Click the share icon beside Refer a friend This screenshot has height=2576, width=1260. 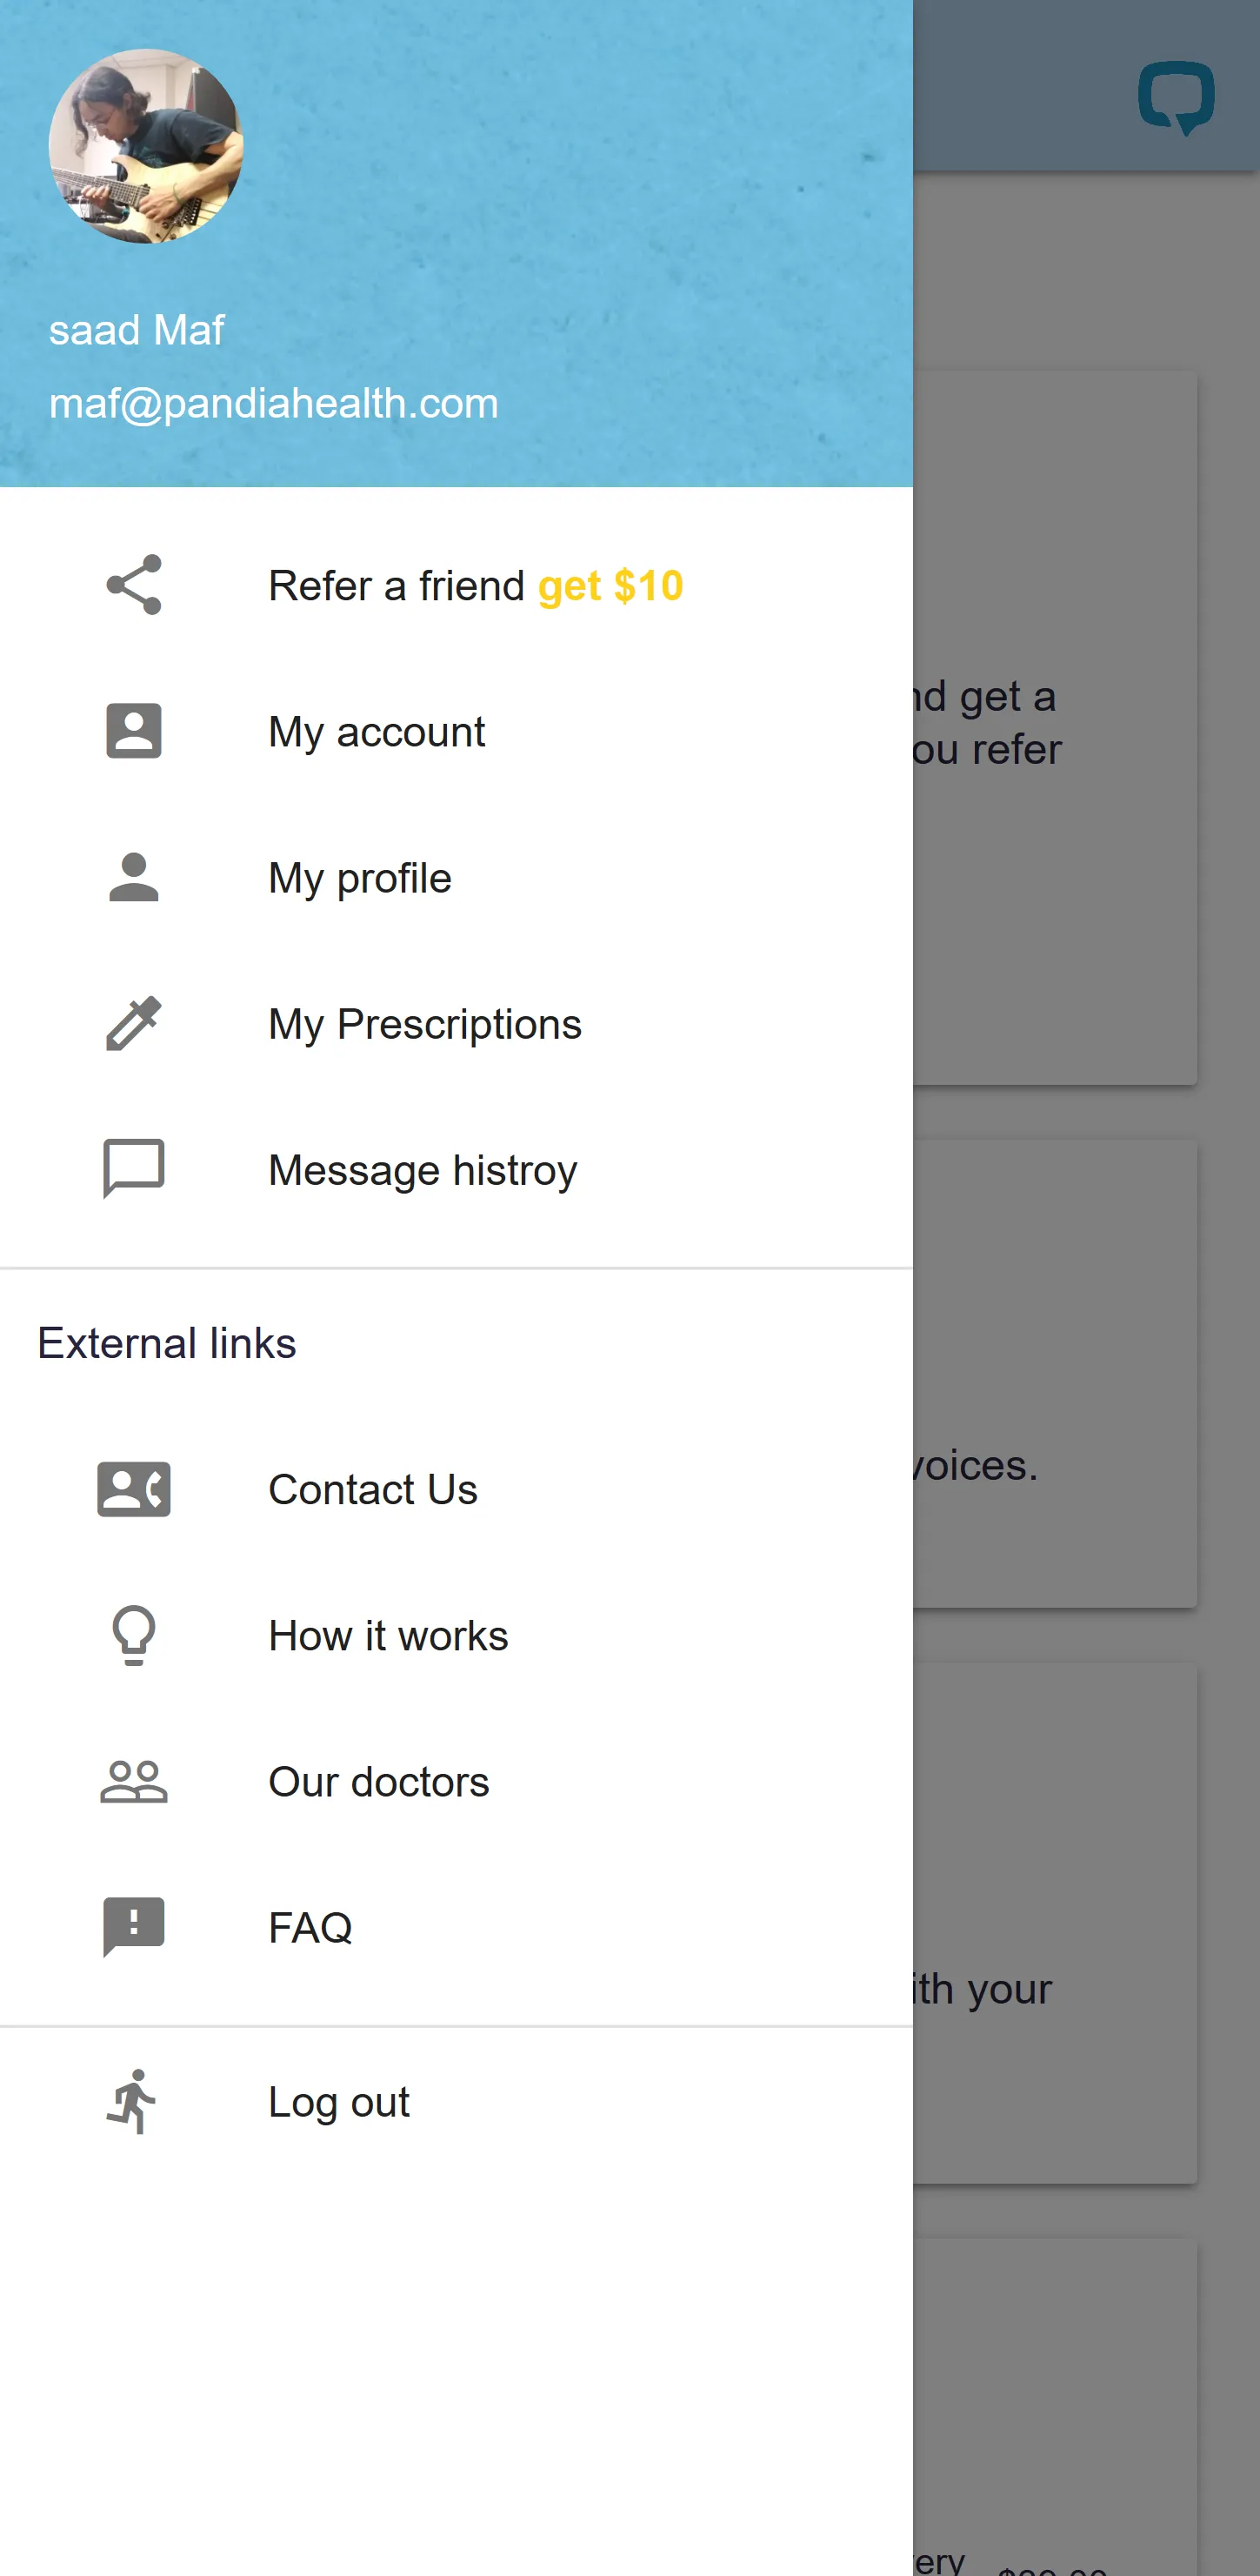(134, 585)
